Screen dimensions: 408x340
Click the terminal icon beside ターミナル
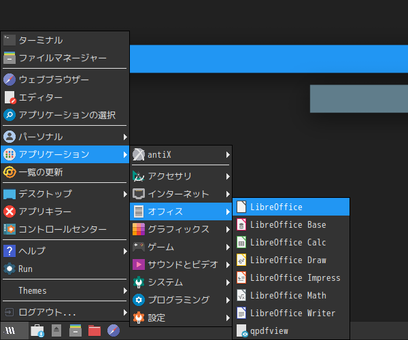10,40
